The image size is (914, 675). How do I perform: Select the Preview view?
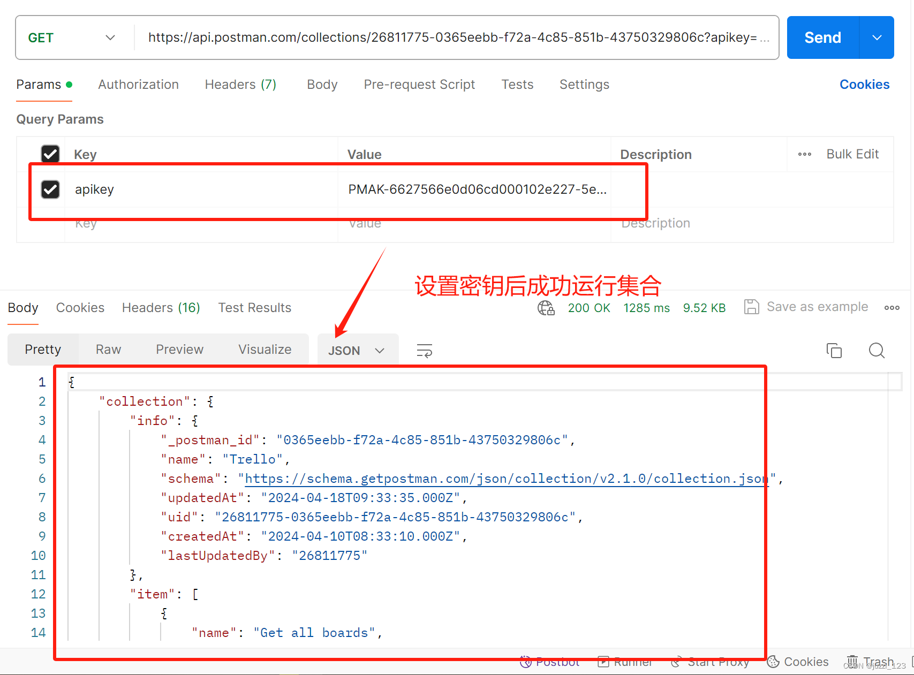click(179, 350)
